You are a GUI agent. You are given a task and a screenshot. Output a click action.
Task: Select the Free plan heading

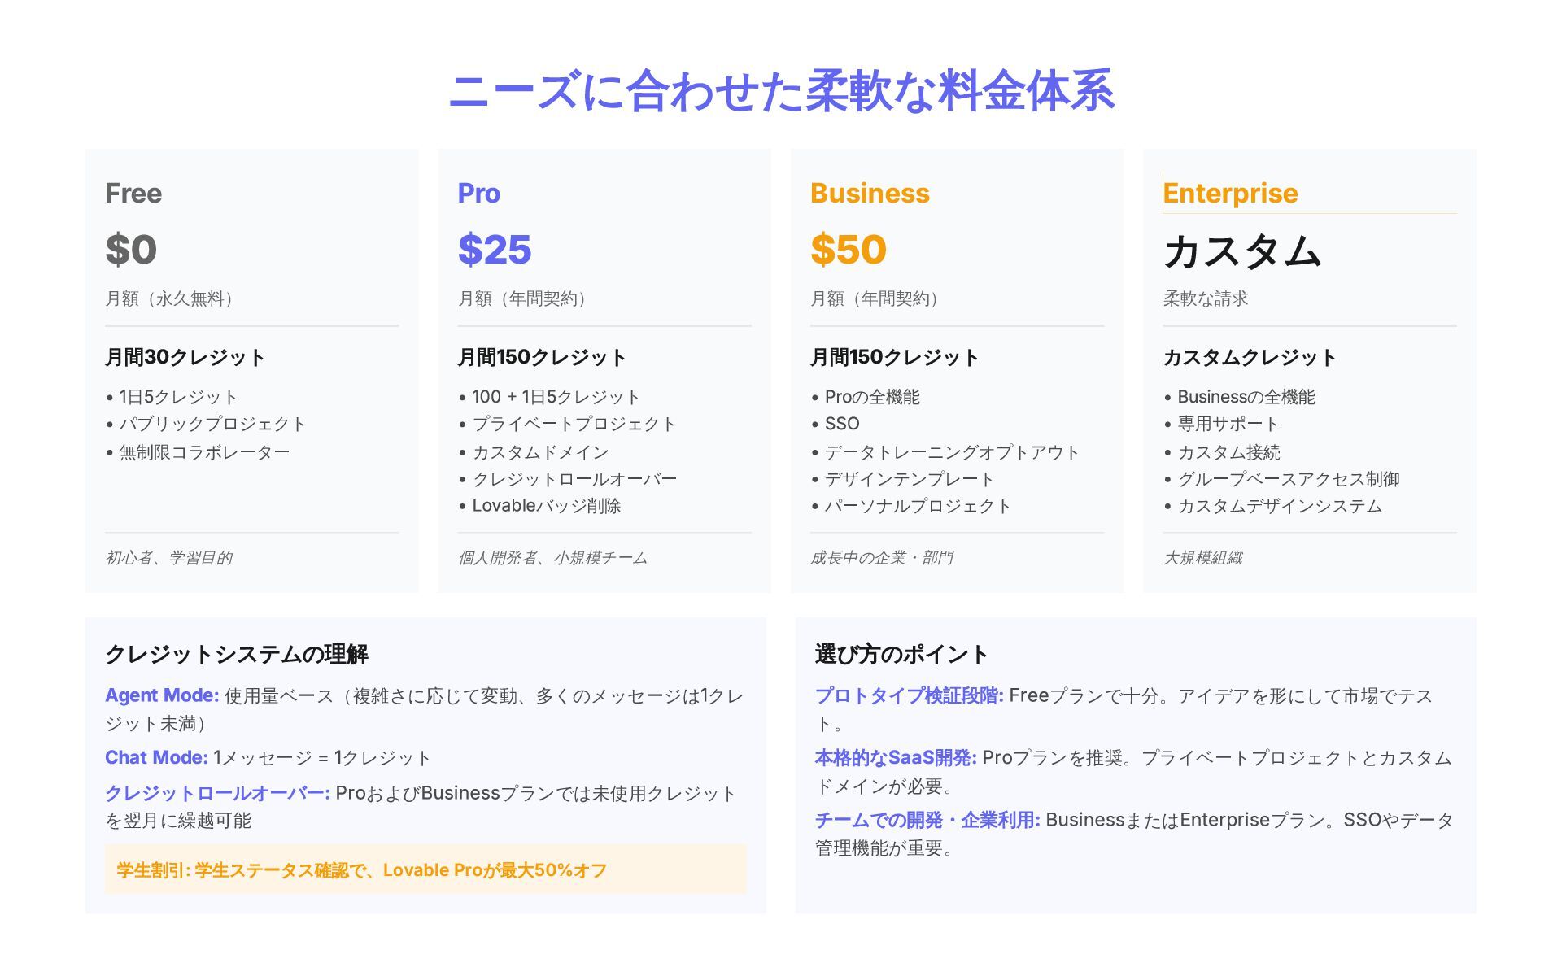click(133, 194)
